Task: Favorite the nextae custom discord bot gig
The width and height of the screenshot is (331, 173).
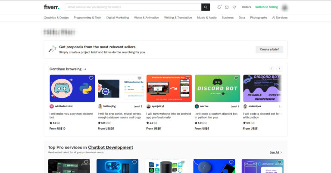Action: pos(236,78)
